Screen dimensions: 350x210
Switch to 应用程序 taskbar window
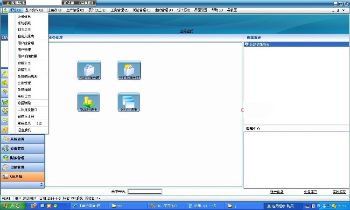click(283, 206)
